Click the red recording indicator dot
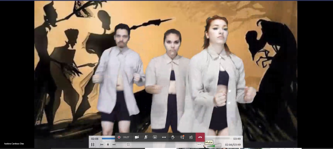Viewport: 333px width, 149px height. pyautogui.click(x=119, y=137)
